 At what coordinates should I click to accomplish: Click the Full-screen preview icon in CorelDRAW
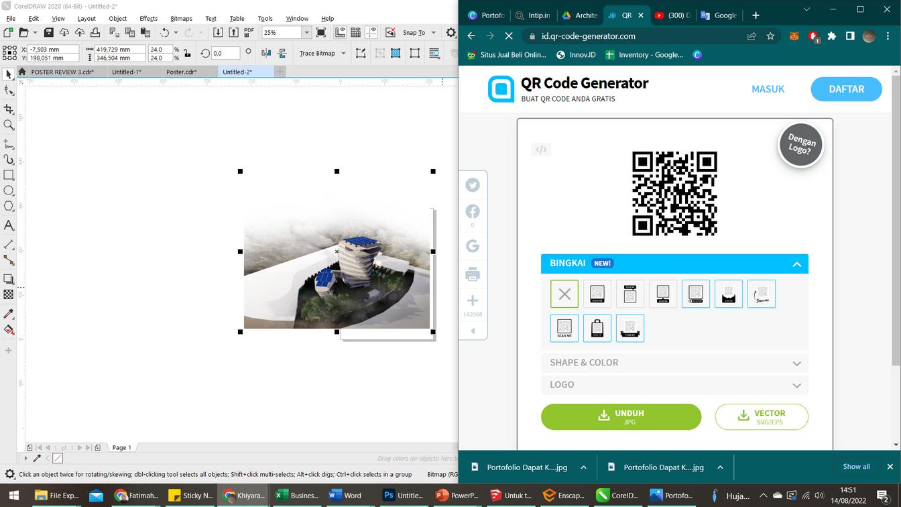click(x=321, y=32)
